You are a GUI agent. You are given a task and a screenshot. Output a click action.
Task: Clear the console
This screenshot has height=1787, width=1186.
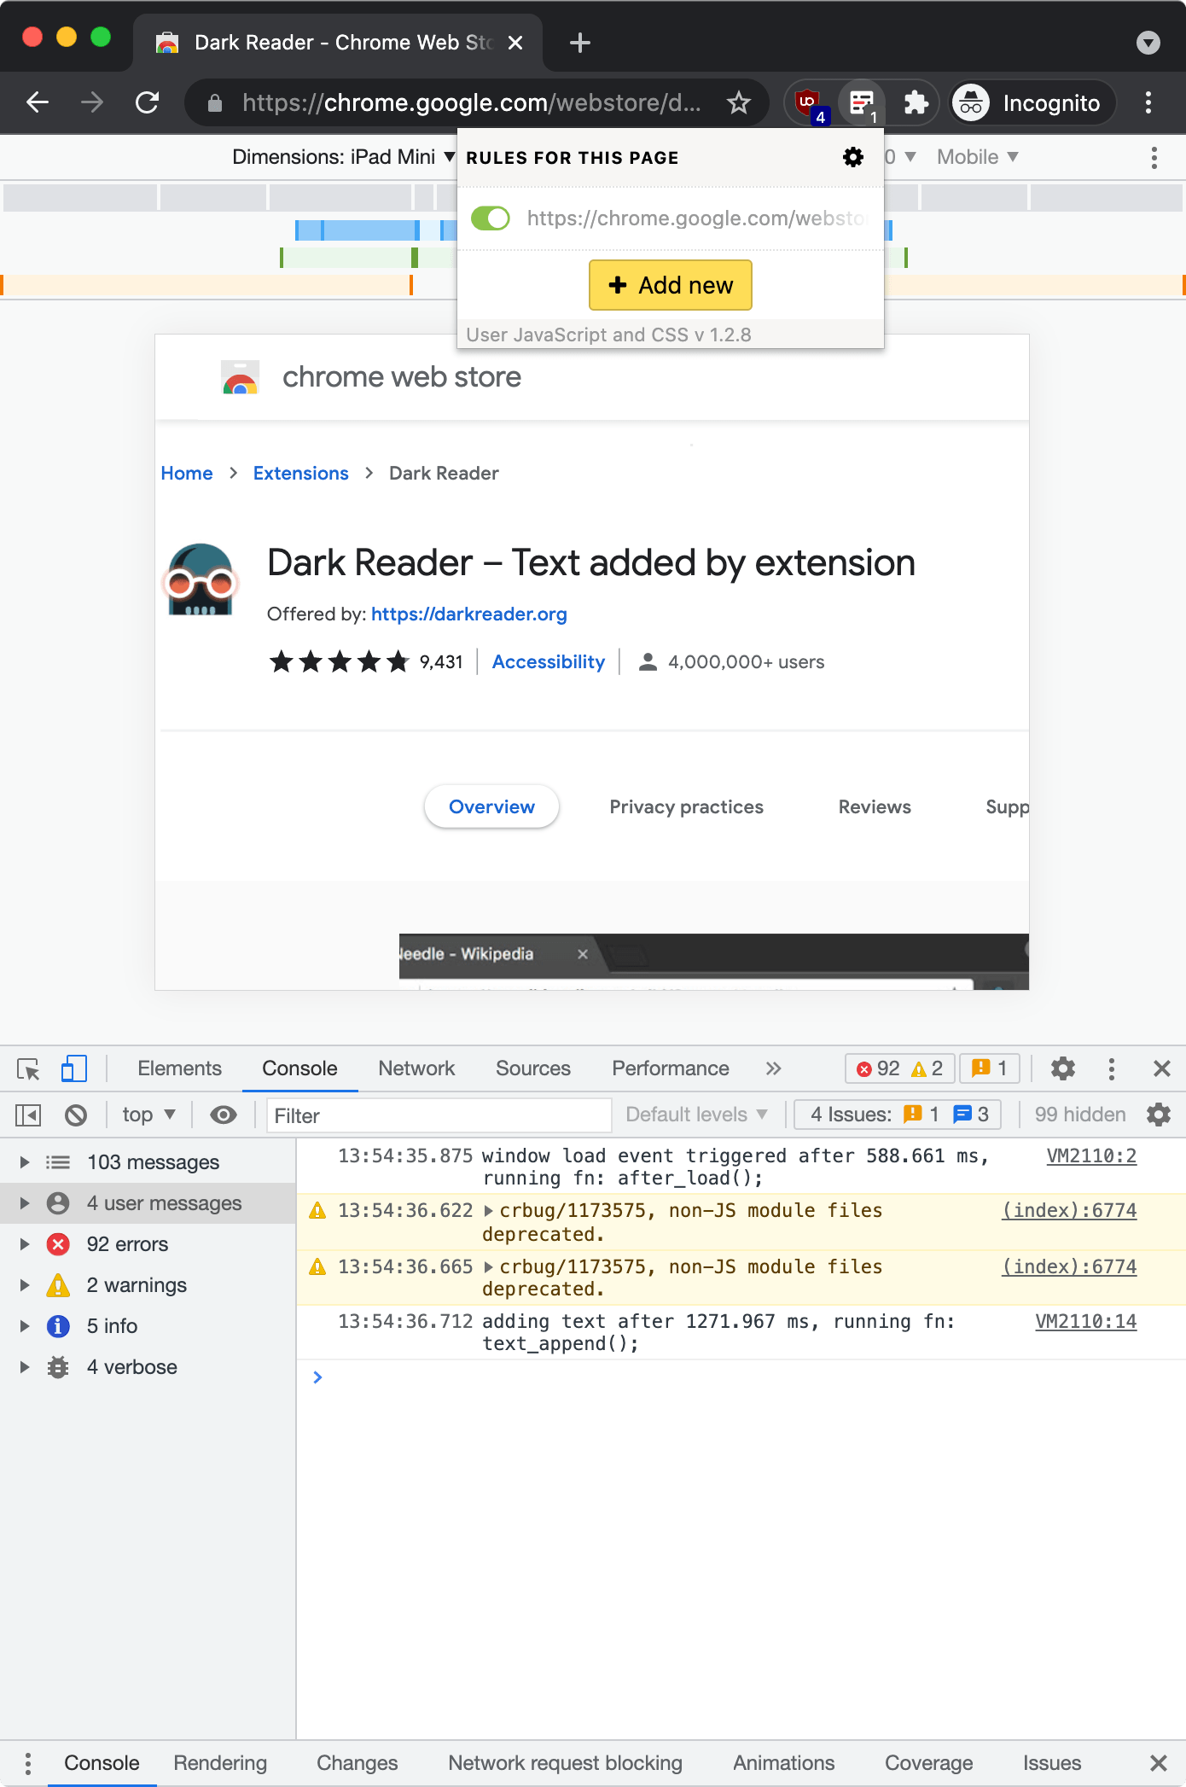76,1115
